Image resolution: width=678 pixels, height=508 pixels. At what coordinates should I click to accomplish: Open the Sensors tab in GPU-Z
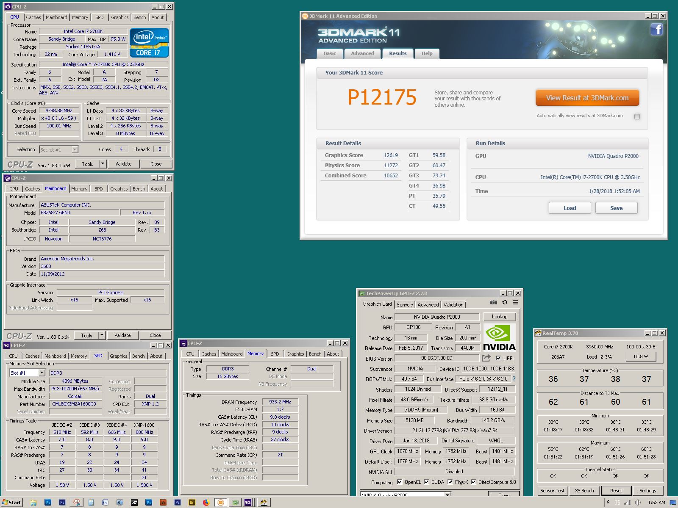(x=405, y=305)
